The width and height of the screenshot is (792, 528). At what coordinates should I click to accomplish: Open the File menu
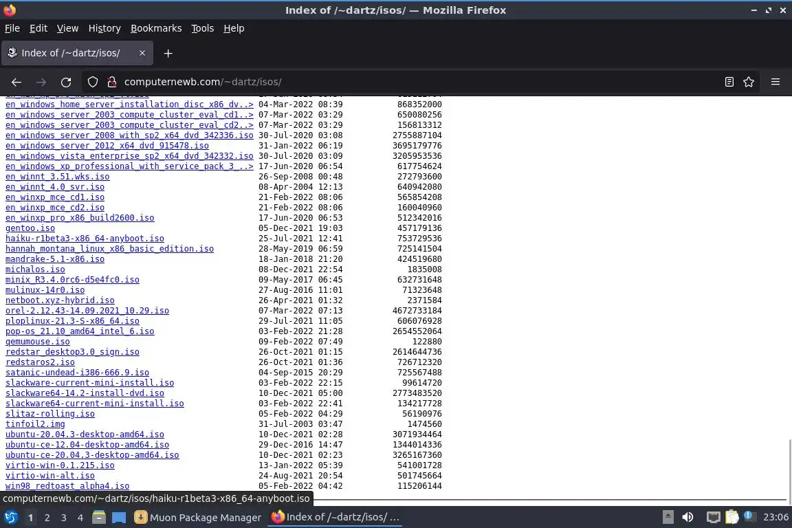(12, 28)
